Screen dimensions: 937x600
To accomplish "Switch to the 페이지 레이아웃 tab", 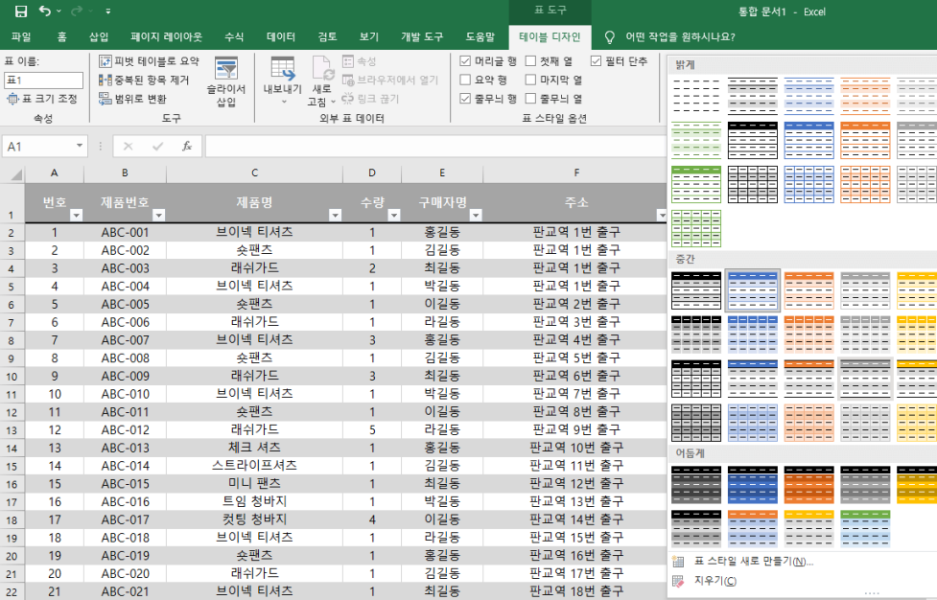I will [x=166, y=37].
